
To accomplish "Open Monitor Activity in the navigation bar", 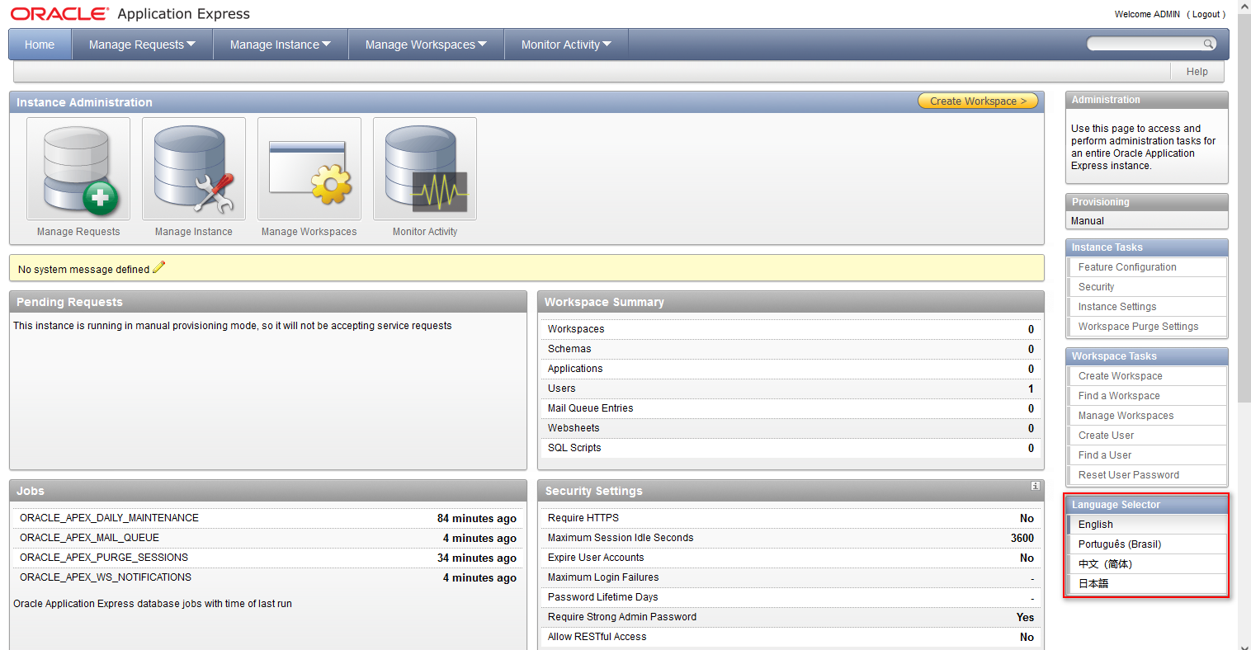I will [566, 45].
